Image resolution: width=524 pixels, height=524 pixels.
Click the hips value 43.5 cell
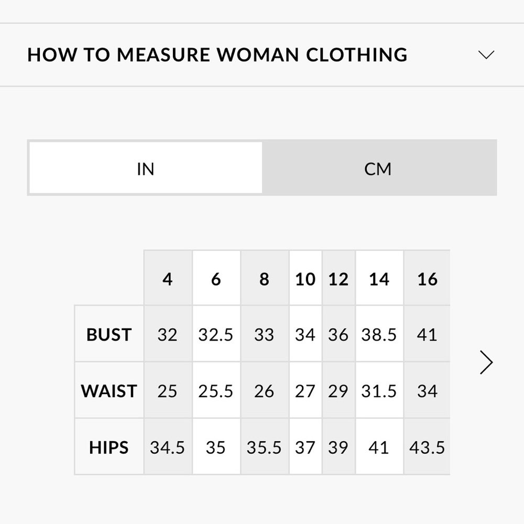[x=427, y=447]
